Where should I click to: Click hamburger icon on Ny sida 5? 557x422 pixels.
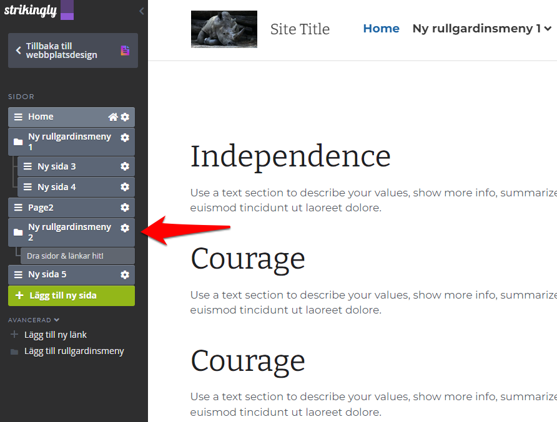pyautogui.click(x=18, y=274)
